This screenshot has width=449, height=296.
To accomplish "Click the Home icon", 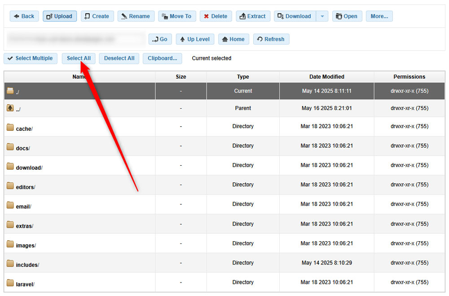I will tap(224, 39).
